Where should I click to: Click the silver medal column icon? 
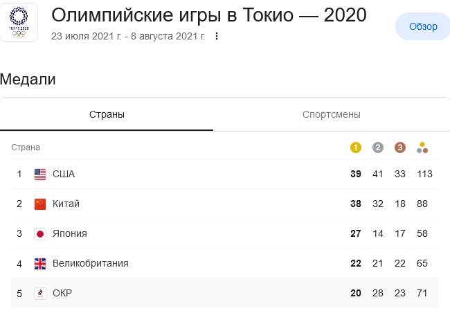[378, 147]
